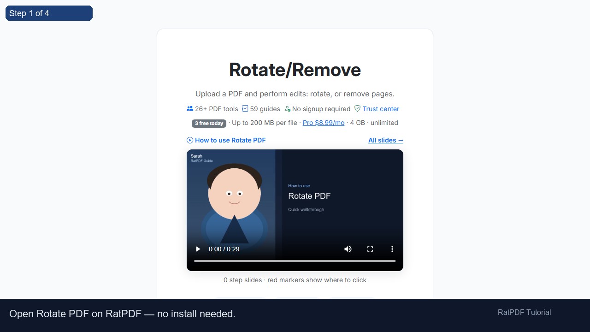The height and width of the screenshot is (332, 590).
Task: Click the 'Up to 200 MB per file' text
Action: point(265,123)
